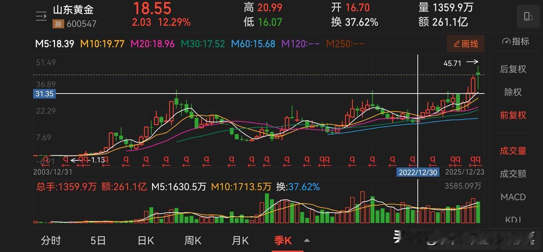The height and width of the screenshot is (252, 543).
Task: Select the 季K quarterly candlestick tab
Action: [283, 241]
